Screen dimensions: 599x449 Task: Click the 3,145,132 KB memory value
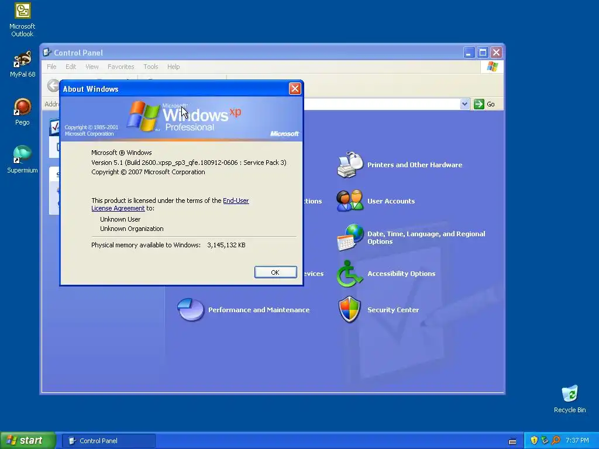click(226, 245)
